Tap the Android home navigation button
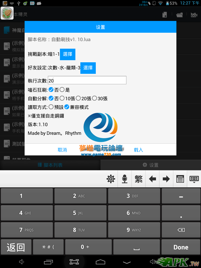This screenshot has width=201, height=268. pyautogui.click(x=100, y=262)
